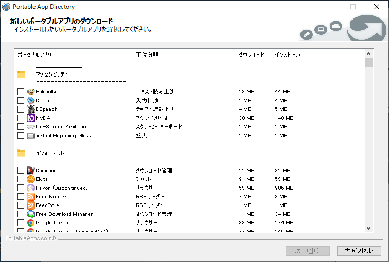Click the Google Chrome app name
This screenshot has height=262, width=389.
[54, 223]
